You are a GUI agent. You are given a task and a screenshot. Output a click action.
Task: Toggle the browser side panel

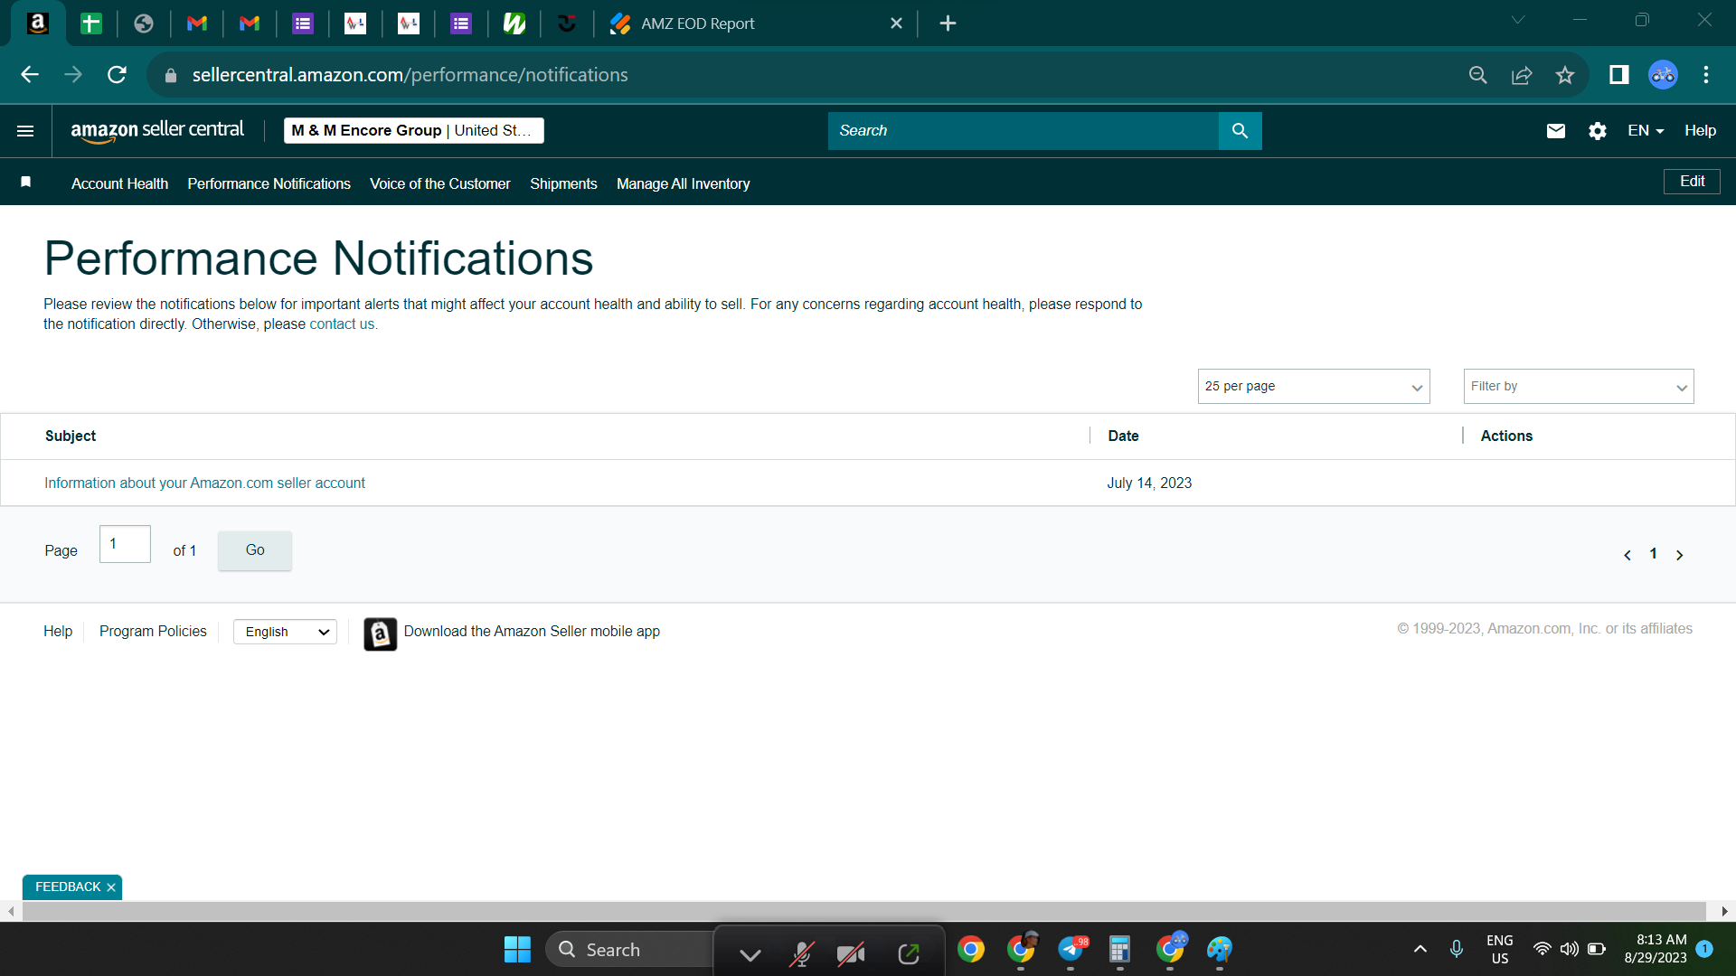click(1618, 75)
